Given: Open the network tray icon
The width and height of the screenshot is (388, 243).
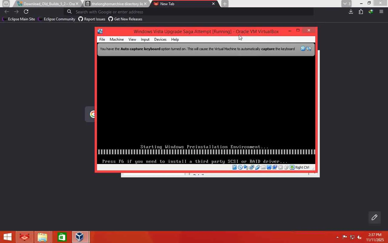Looking at the screenshot, I should click(x=352, y=237).
